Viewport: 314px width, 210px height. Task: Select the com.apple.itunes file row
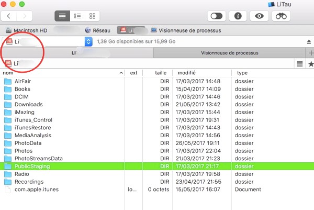coord(37,189)
